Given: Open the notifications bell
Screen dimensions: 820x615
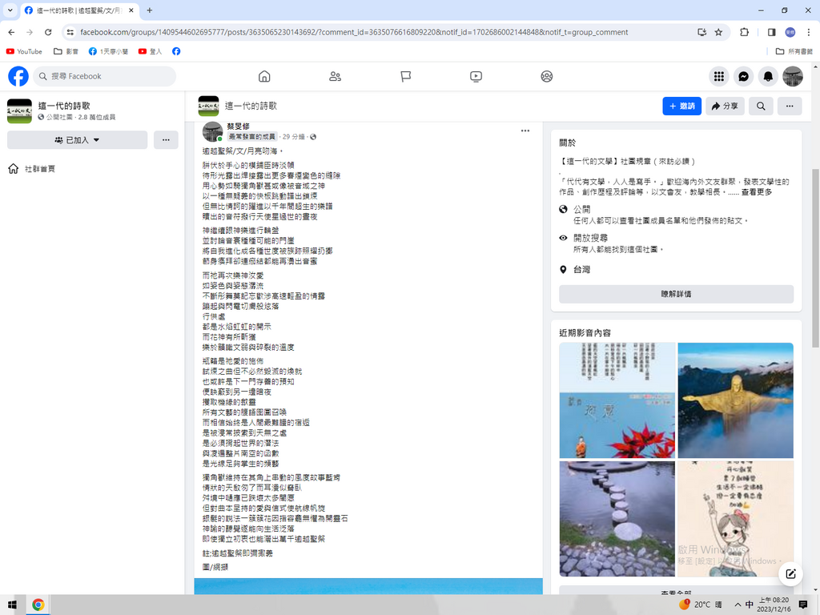Looking at the screenshot, I should pyautogui.click(x=768, y=76).
